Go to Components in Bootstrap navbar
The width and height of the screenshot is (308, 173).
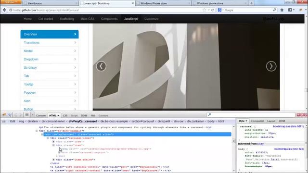click(x=109, y=19)
